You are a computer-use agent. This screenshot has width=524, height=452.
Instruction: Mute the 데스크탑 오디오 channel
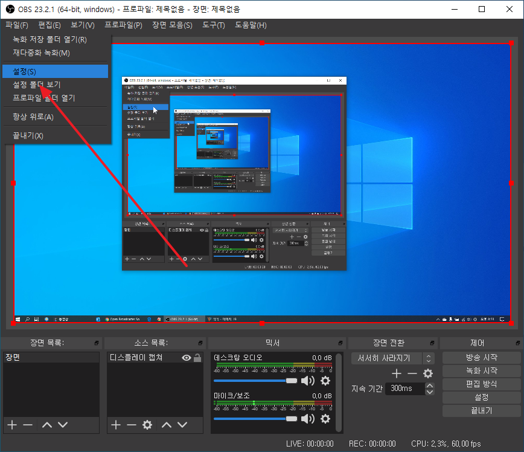(307, 381)
